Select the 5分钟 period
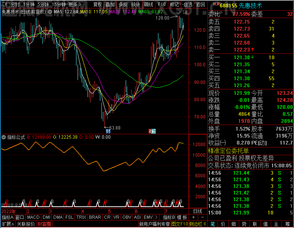The height and width of the screenshot is (228, 294). [43, 4]
